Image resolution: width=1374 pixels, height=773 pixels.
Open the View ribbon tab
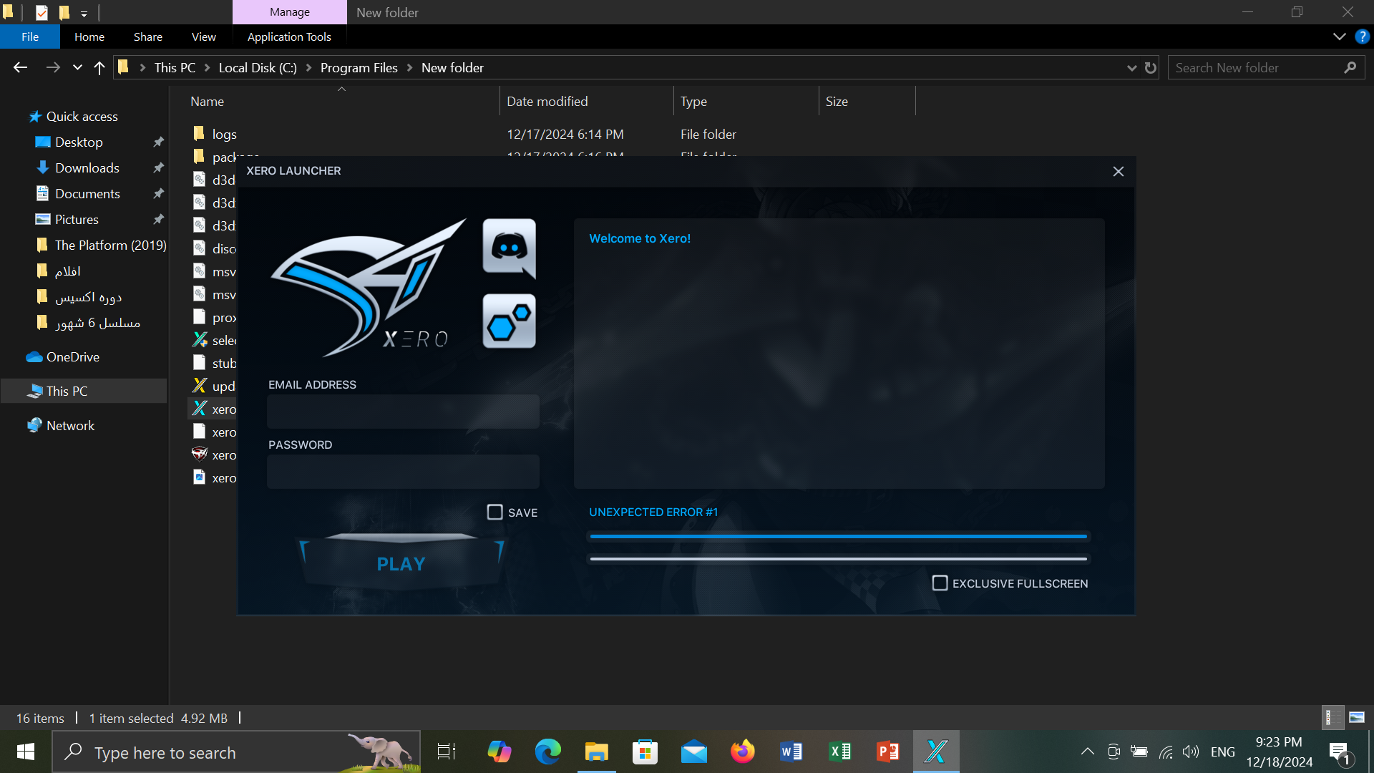[x=203, y=37]
